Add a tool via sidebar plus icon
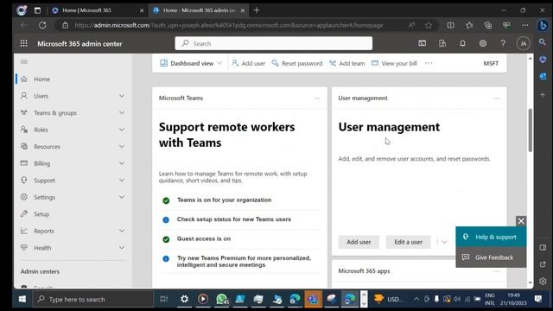 543,94
